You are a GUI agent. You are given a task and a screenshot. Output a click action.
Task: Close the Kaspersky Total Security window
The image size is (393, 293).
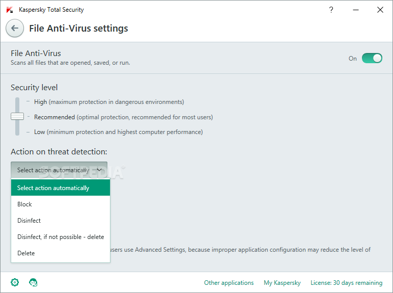380,10
